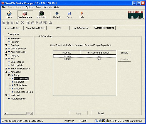Open Help with question mark icon
Viewport: 146px width, 124px height.
tap(82, 15)
